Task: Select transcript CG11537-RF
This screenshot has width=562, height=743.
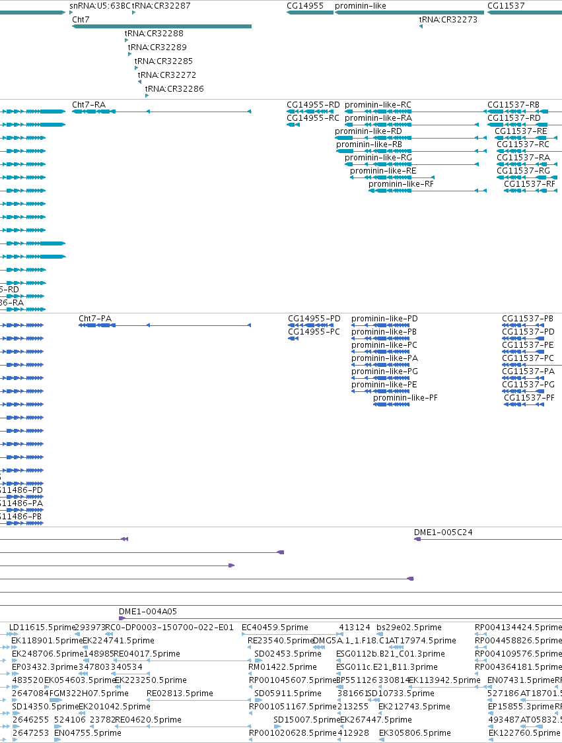Action: 530,184
